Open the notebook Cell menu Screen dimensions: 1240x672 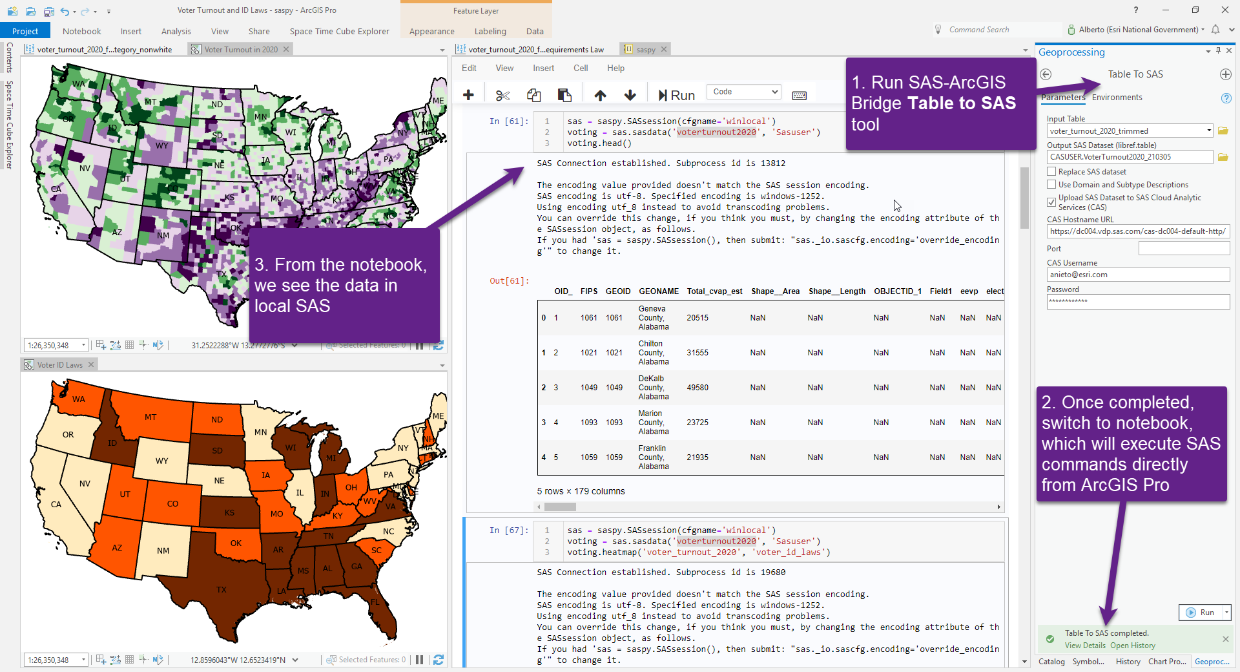tap(581, 68)
